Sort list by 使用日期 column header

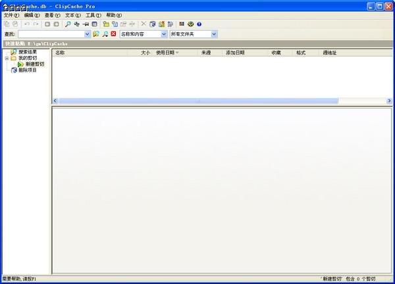point(167,53)
